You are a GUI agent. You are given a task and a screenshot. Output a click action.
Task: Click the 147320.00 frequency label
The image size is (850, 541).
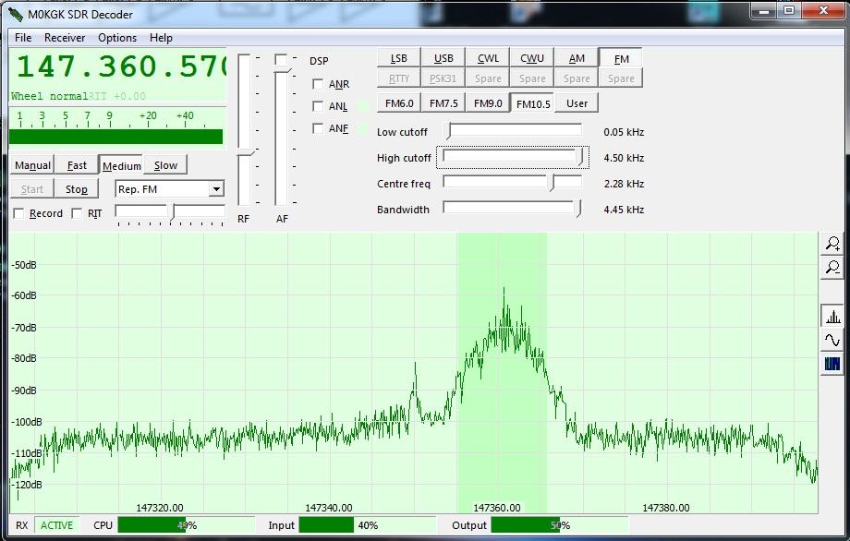click(x=159, y=508)
